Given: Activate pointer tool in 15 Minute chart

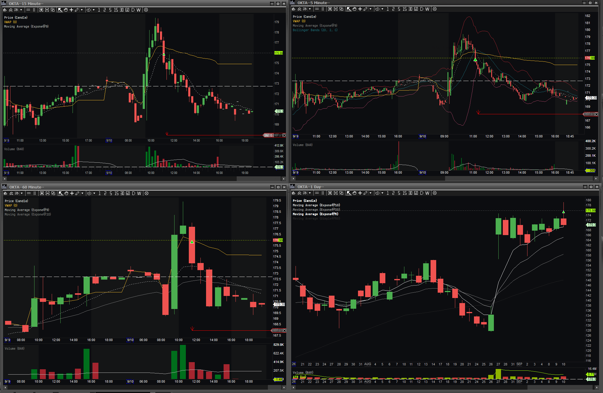Looking at the screenshot, I should pos(60,10).
